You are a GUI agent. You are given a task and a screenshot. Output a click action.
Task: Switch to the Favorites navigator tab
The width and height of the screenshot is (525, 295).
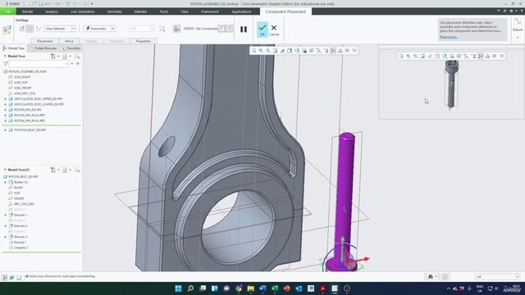pos(71,48)
